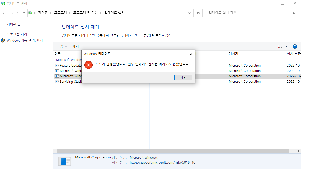
Task: Click Microsoft Windows value in details pane
Action: [x=144, y=157]
